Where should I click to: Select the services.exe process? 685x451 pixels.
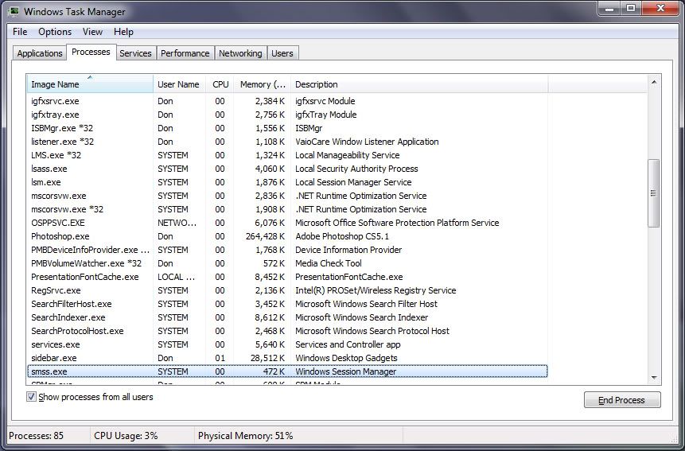tap(287, 344)
